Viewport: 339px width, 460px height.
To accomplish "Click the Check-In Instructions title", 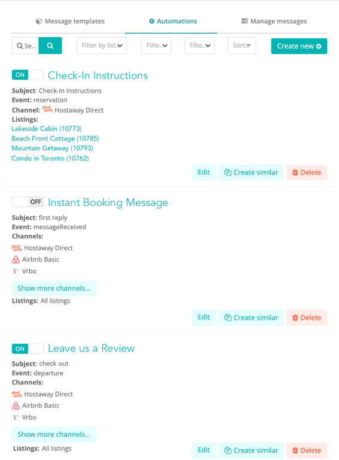I will (98, 75).
